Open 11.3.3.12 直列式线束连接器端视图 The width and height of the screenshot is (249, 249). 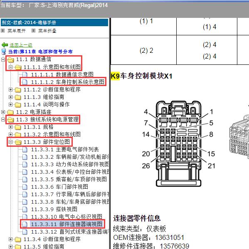[x=70, y=232]
